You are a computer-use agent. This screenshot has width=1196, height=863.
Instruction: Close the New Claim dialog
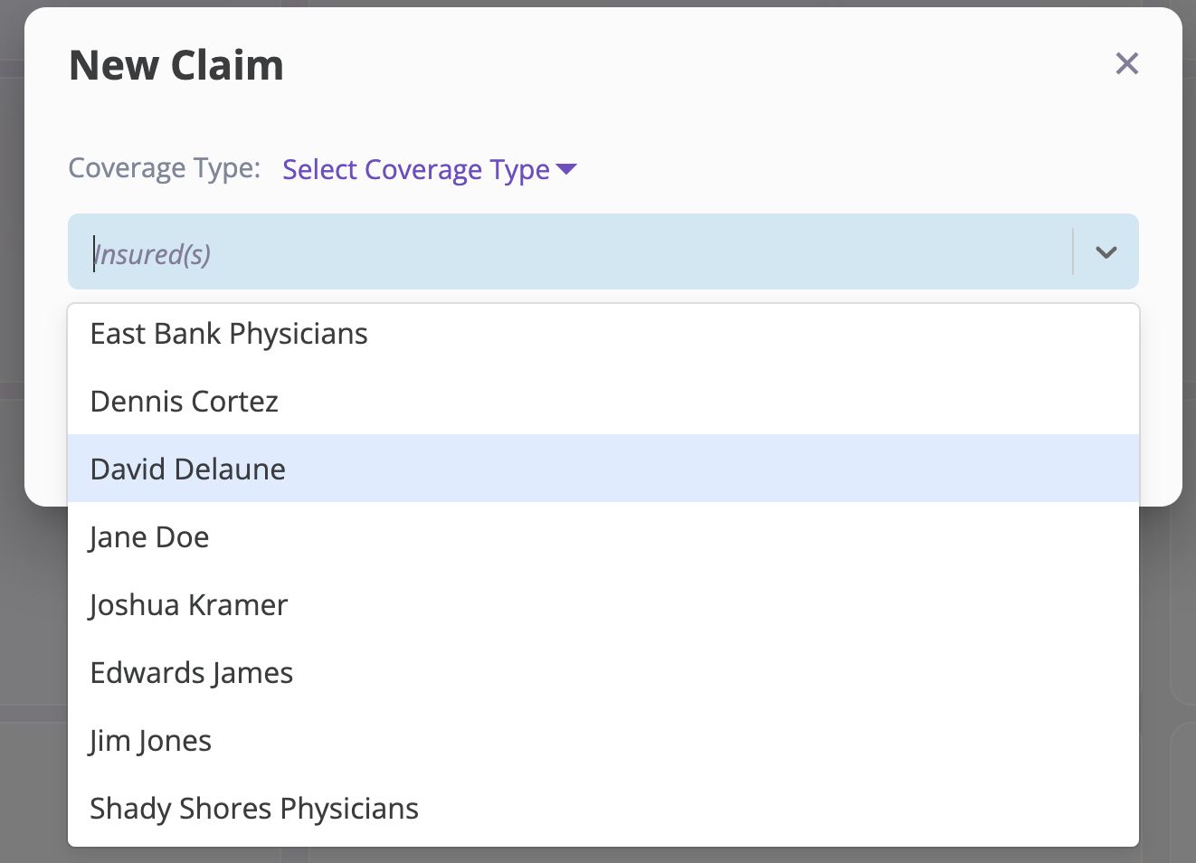[x=1126, y=63]
